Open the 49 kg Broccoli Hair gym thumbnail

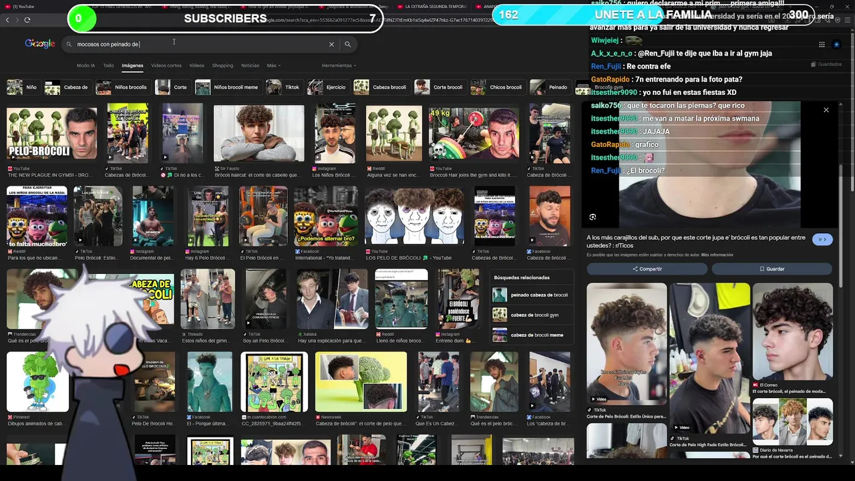point(474,133)
